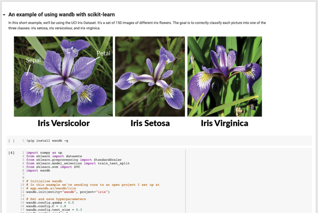Image resolution: width=318 pixels, height=213 pixels.
Task: Click the UCI Iris Dataset description paragraph
Action: 137,25
